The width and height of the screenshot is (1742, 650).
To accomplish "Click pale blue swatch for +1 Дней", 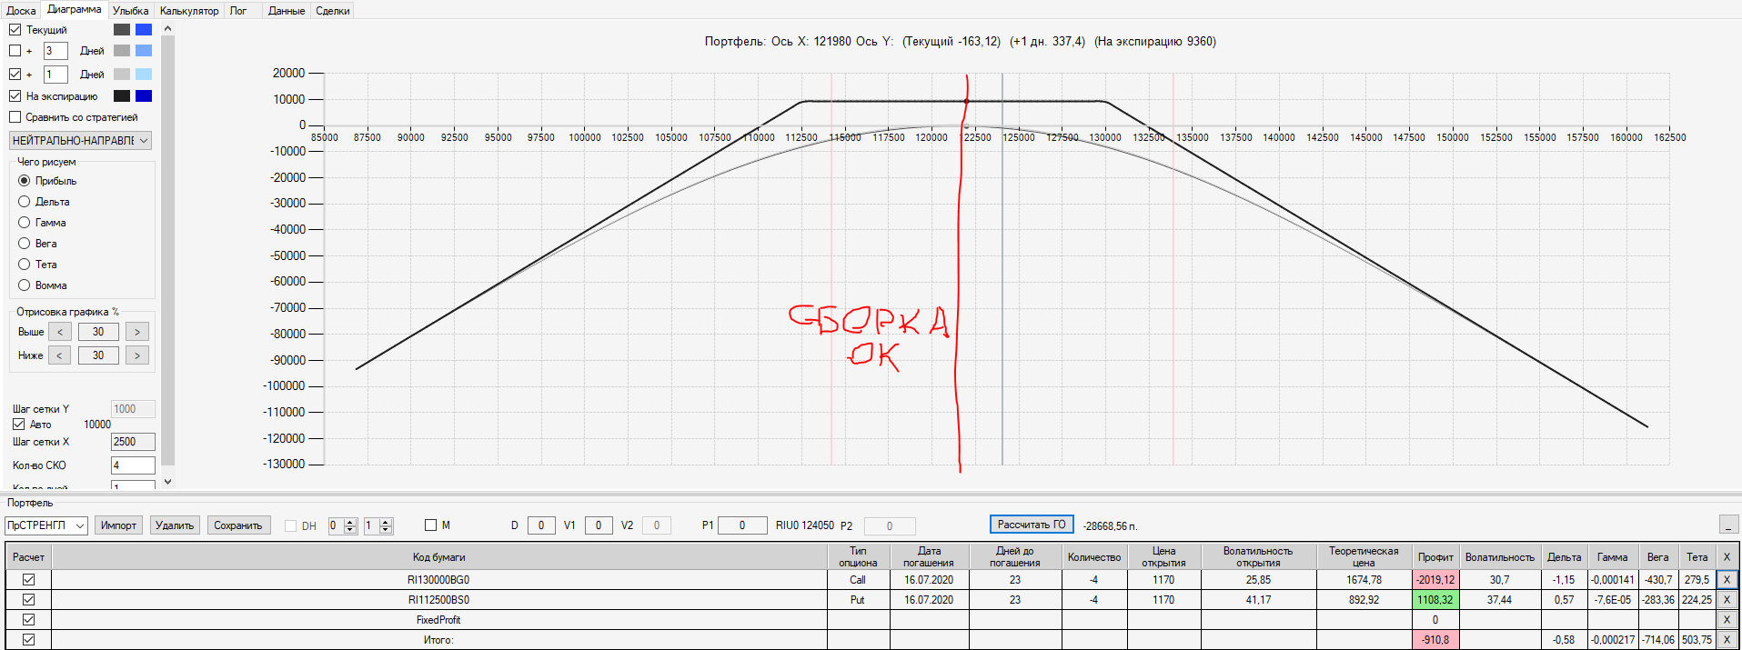I will pyautogui.click(x=144, y=75).
